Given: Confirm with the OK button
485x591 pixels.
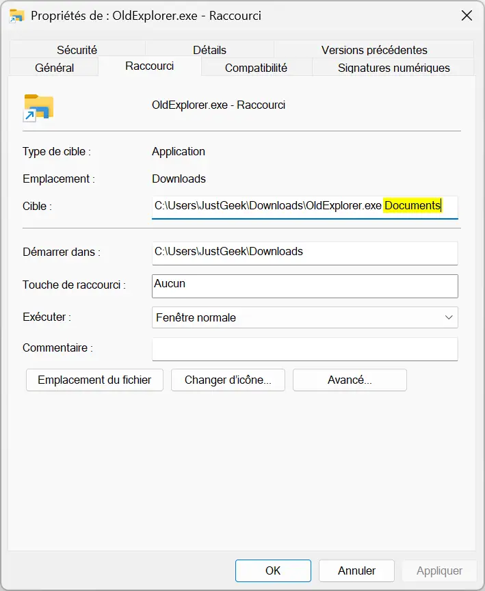Looking at the screenshot, I should [x=273, y=570].
